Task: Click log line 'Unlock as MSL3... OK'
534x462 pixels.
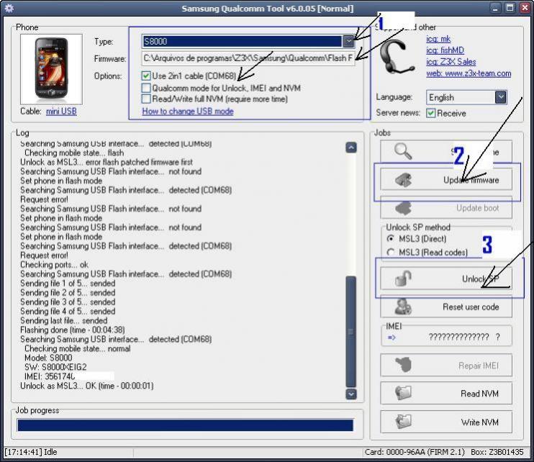Action: pos(87,386)
